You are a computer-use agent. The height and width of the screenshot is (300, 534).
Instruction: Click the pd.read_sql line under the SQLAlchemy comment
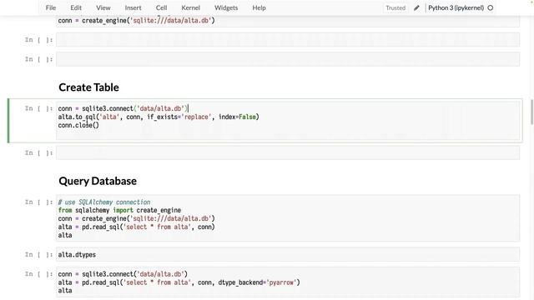pyautogui.click(x=136, y=227)
